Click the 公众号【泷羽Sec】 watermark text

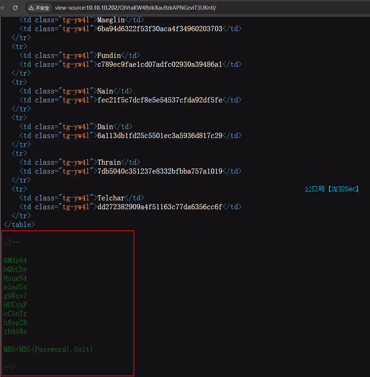[332, 189]
